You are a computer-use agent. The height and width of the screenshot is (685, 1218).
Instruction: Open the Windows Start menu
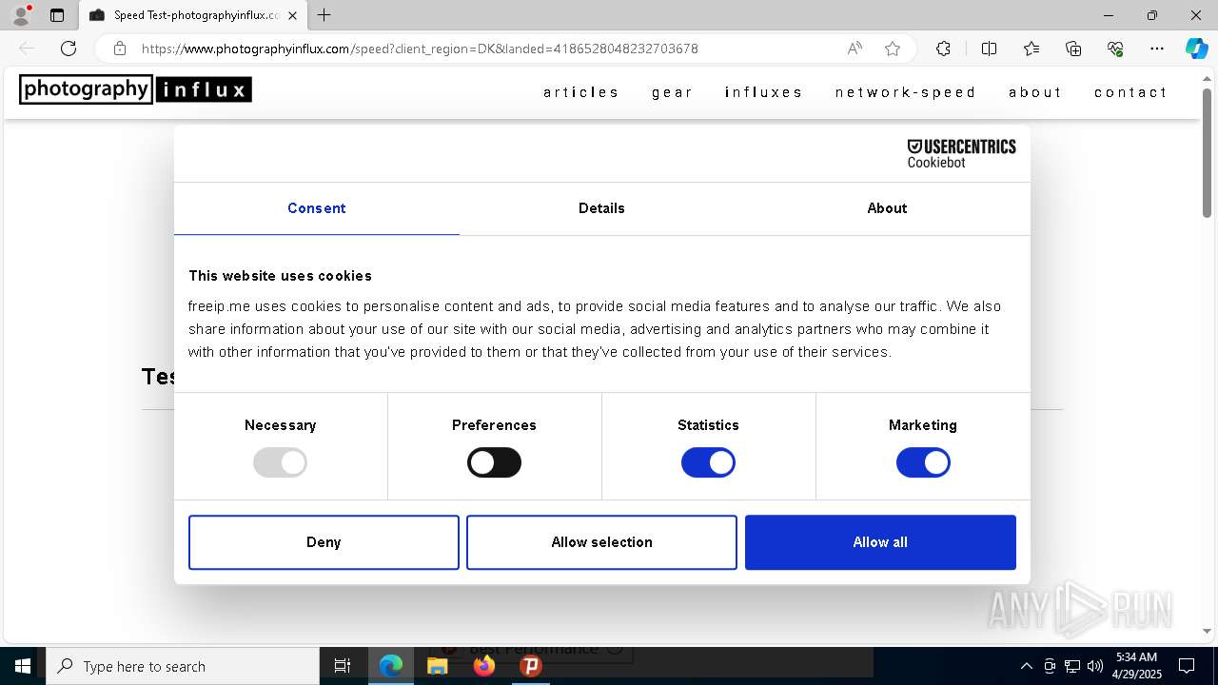tap(23, 666)
